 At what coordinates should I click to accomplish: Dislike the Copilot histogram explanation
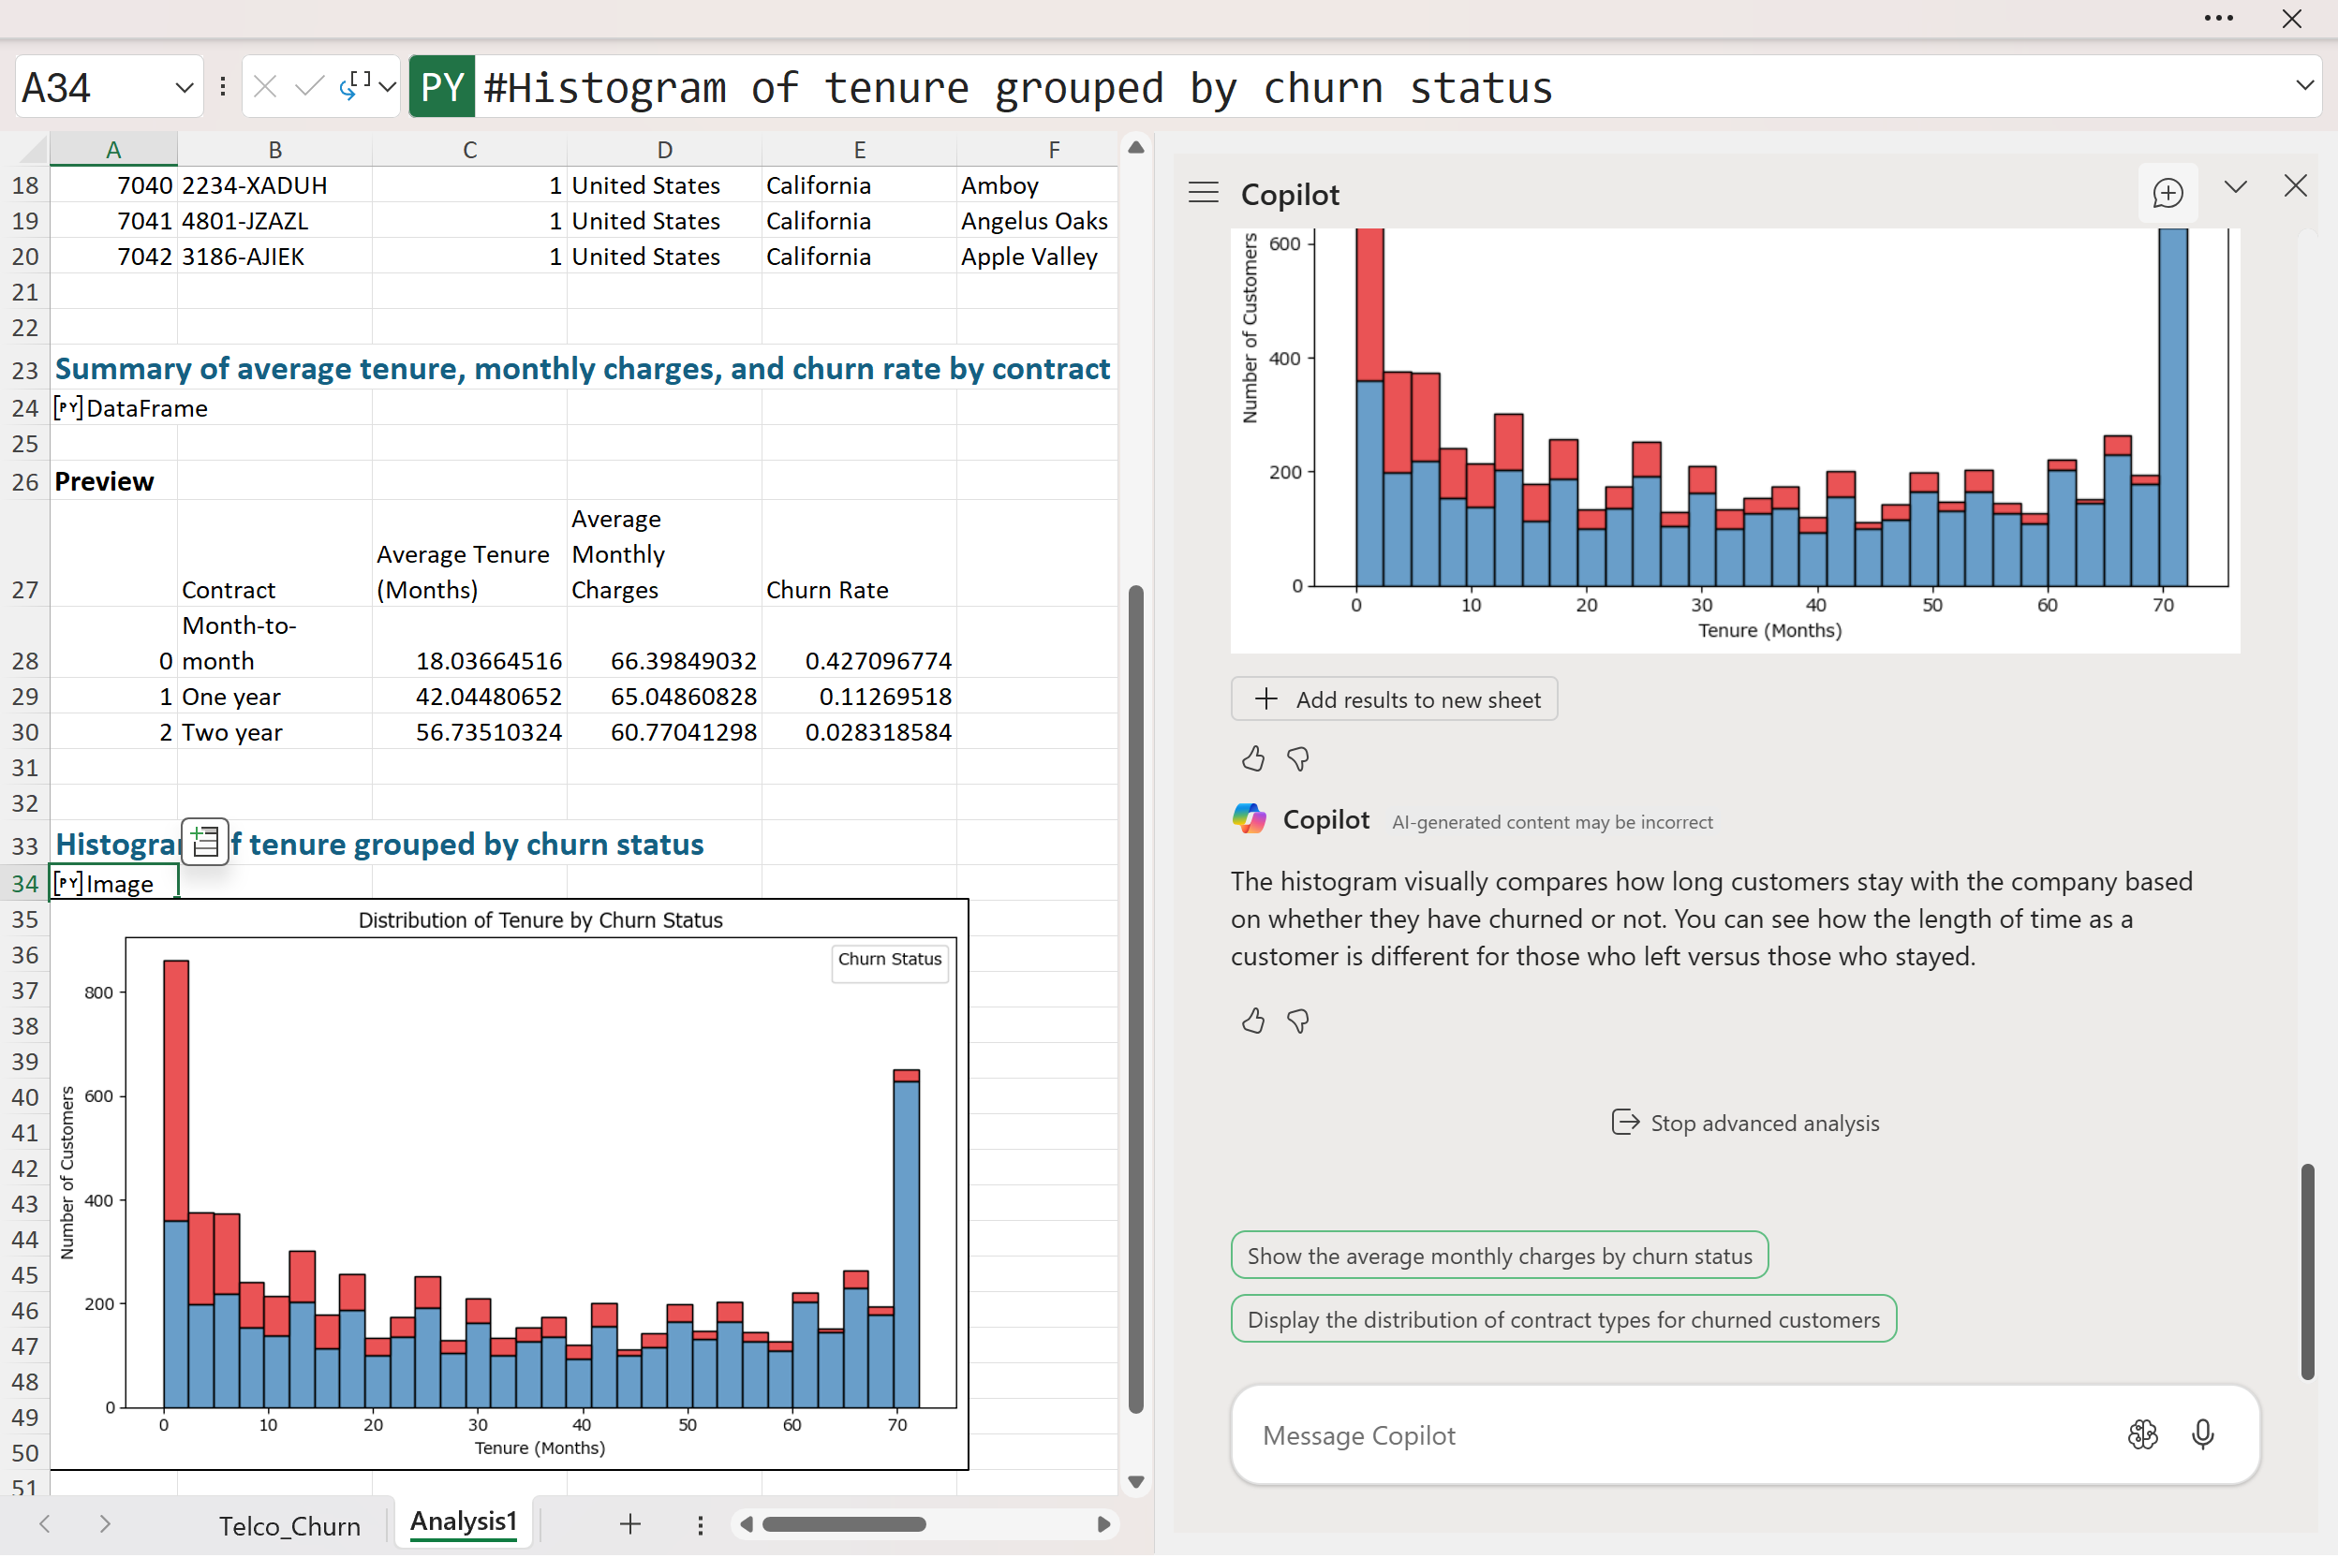click(x=1297, y=1021)
